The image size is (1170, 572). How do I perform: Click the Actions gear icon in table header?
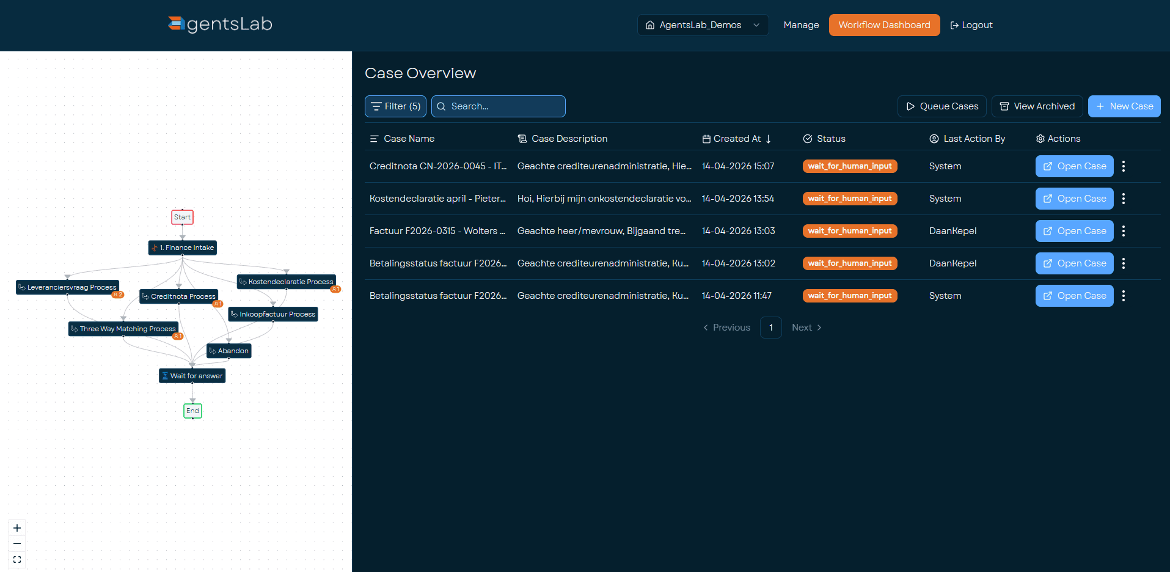1039,139
